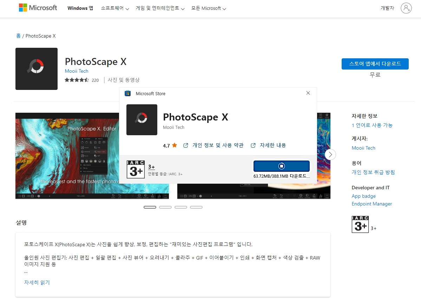Click the Microsoft Store dialog title icon

click(x=127, y=93)
